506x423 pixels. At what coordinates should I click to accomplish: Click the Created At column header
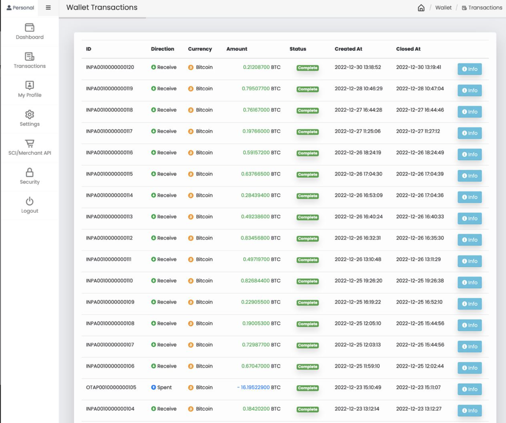(348, 49)
